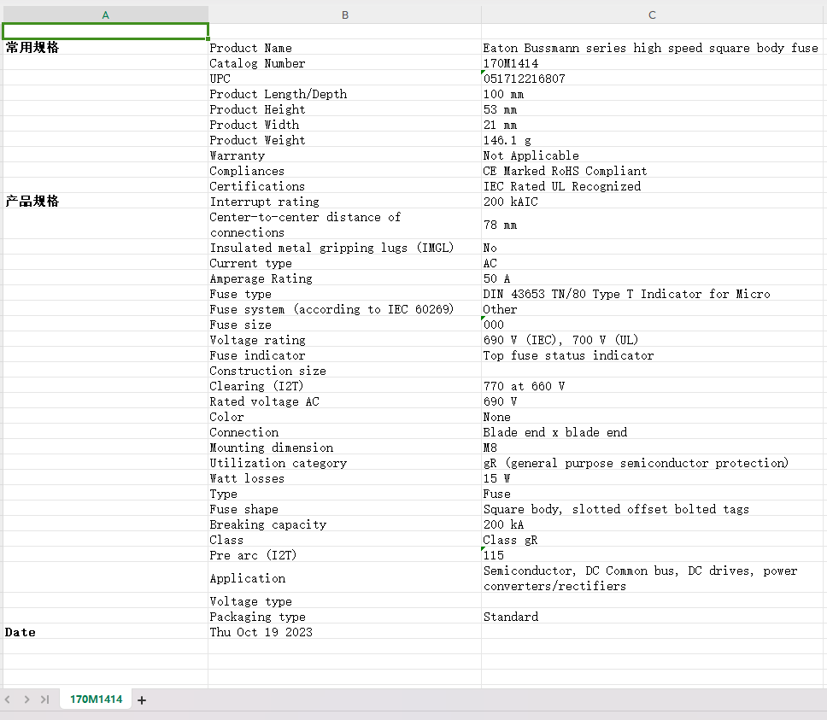
Task: Select the Amperage Rating cell
Action: pos(345,278)
